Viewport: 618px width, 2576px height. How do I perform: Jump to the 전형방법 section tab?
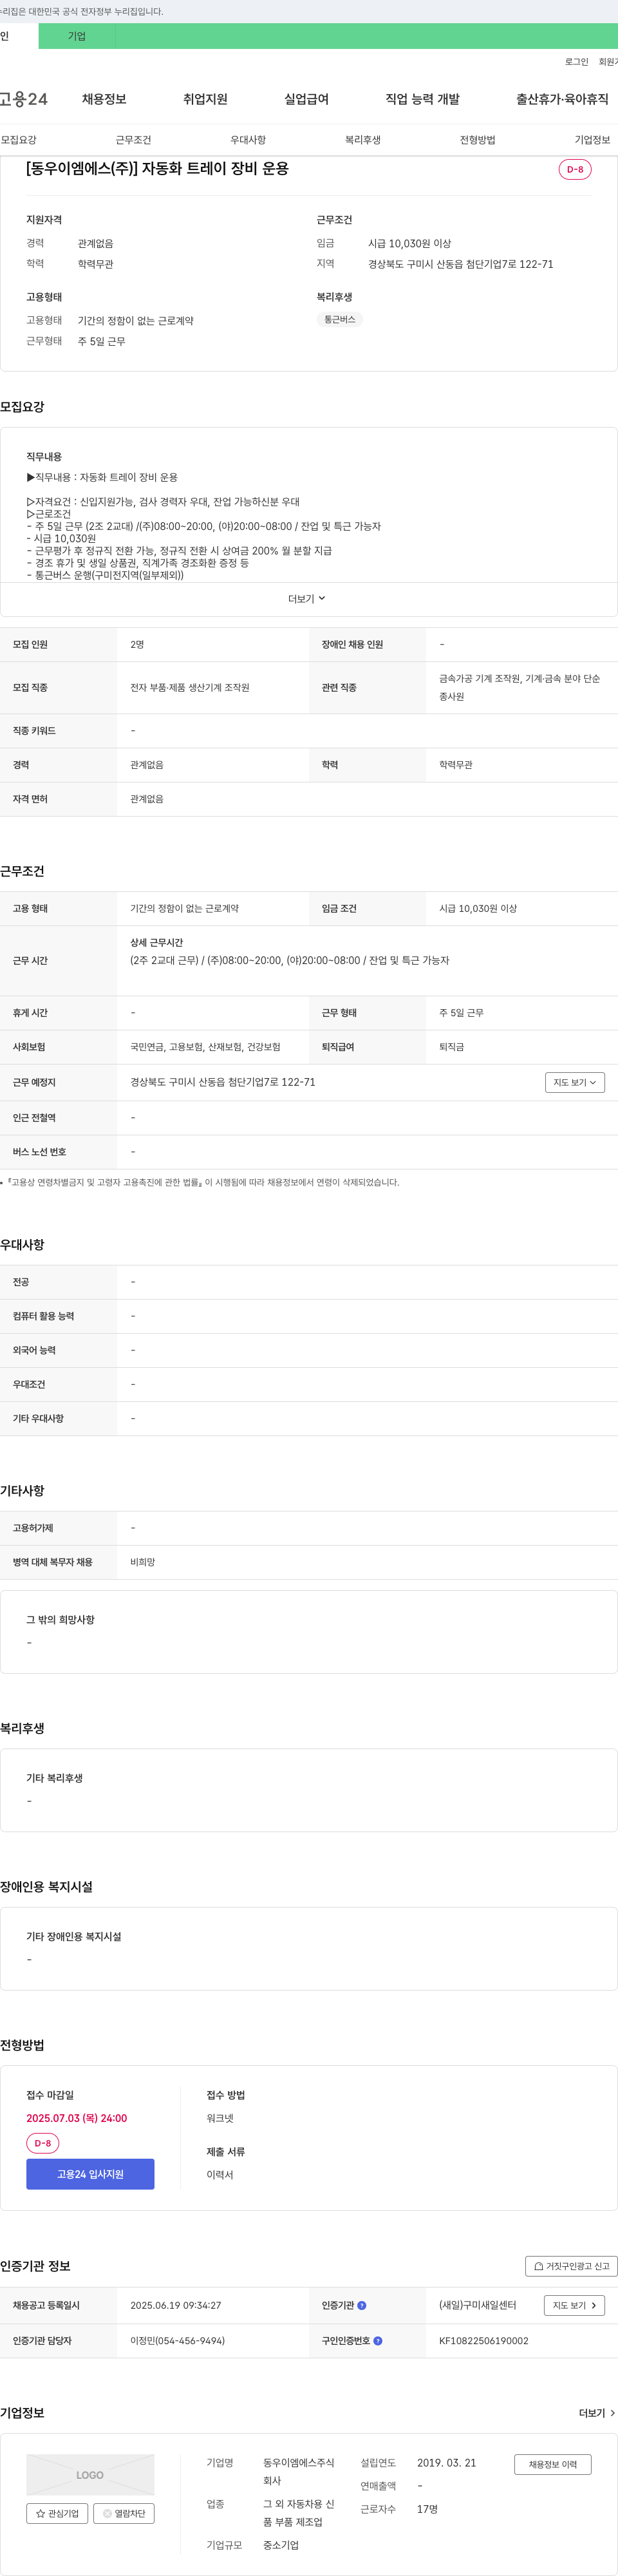pos(477,140)
